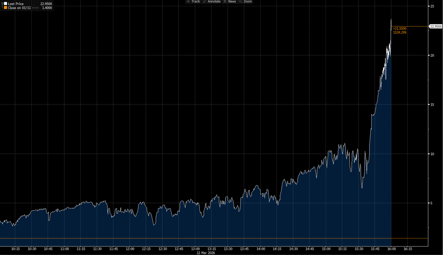Click the 11:00 time axis label
The image size is (443, 255).
[65, 249]
